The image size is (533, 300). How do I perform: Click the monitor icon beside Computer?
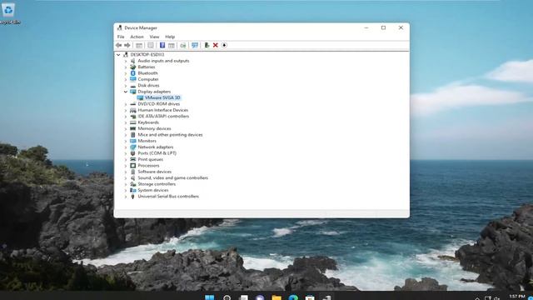tap(133, 79)
